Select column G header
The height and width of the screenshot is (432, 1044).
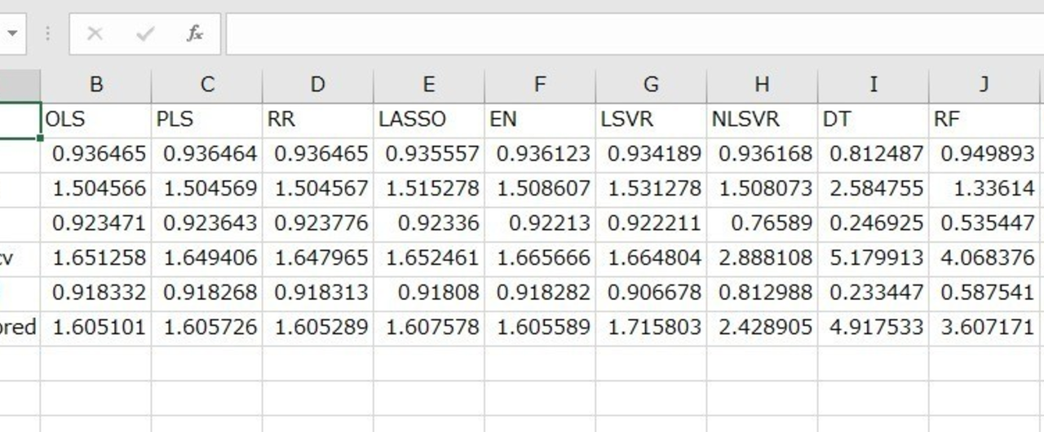pos(651,84)
